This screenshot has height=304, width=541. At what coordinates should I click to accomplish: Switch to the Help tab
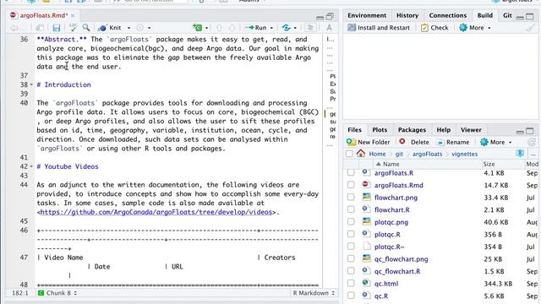coord(443,130)
